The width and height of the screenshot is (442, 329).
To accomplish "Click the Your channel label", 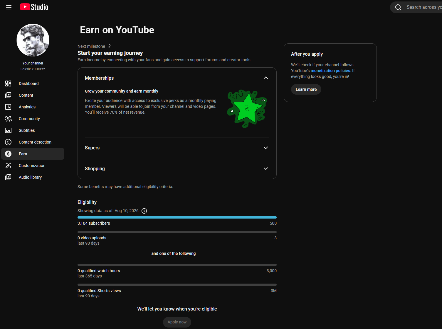I will click(33, 63).
